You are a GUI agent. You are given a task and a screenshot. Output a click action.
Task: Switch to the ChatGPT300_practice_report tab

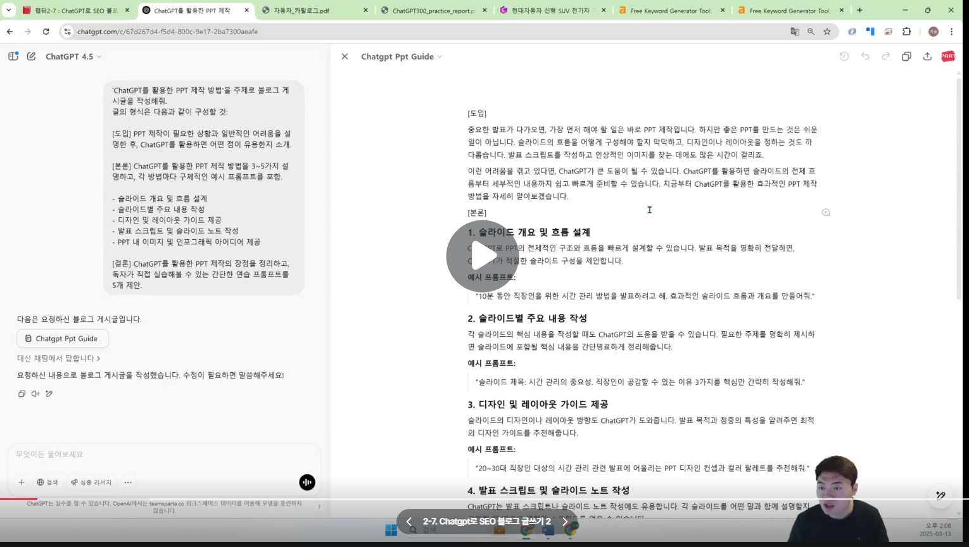(x=434, y=10)
